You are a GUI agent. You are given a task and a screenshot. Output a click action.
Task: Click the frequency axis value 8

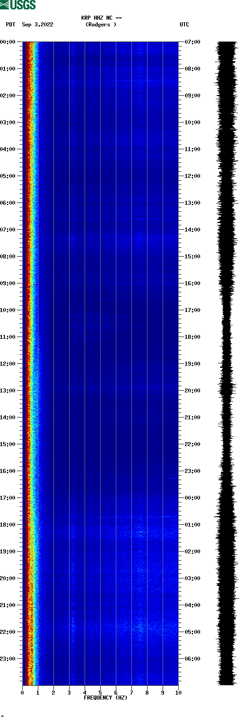[x=147, y=693]
